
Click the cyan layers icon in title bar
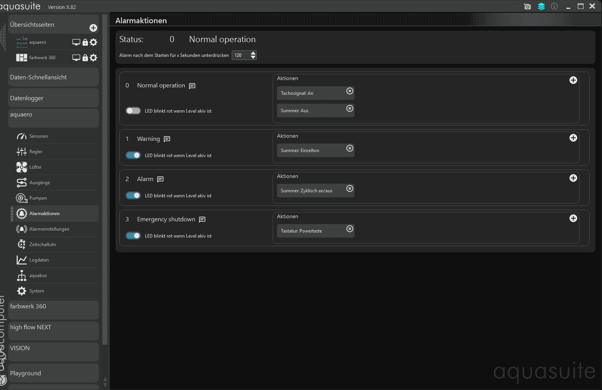(541, 7)
